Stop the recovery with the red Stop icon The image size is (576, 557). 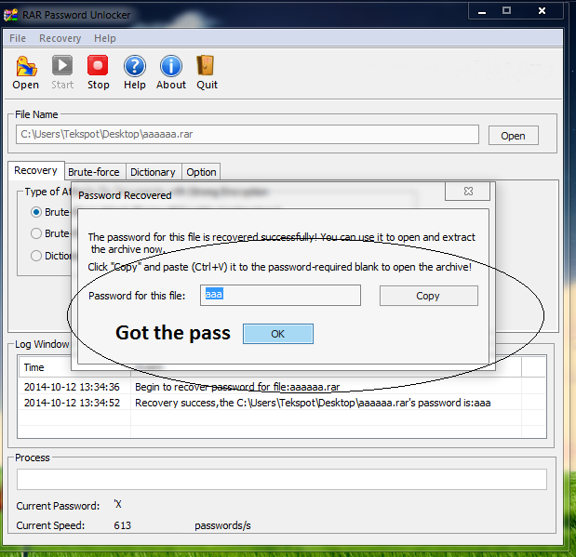click(98, 65)
